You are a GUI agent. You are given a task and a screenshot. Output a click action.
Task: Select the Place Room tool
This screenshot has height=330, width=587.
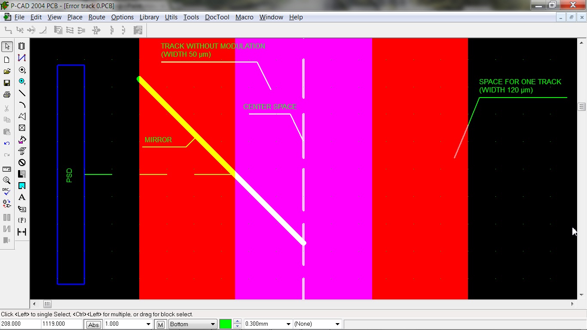tap(22, 186)
